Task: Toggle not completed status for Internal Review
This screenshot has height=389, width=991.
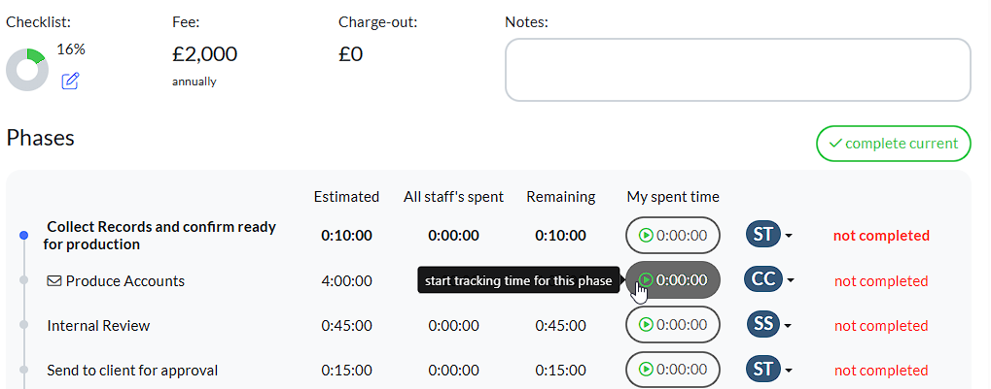Action: (x=881, y=326)
